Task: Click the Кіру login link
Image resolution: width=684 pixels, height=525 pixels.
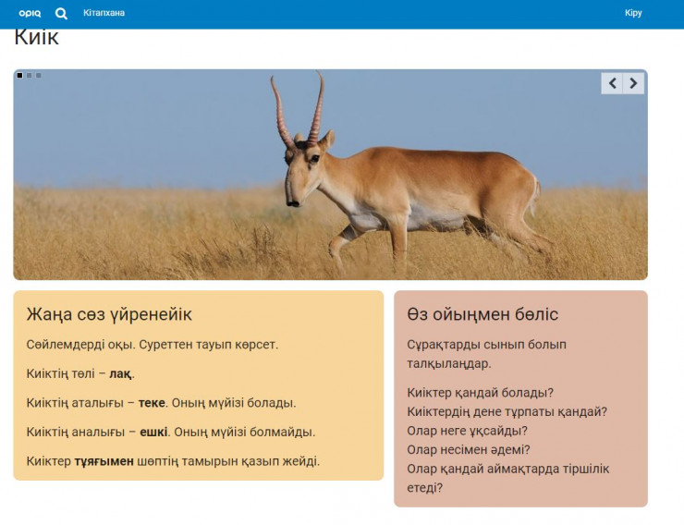Action: tap(633, 13)
